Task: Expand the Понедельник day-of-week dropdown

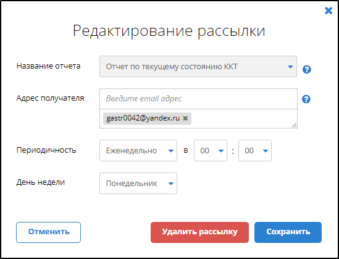Action: pyautogui.click(x=138, y=183)
